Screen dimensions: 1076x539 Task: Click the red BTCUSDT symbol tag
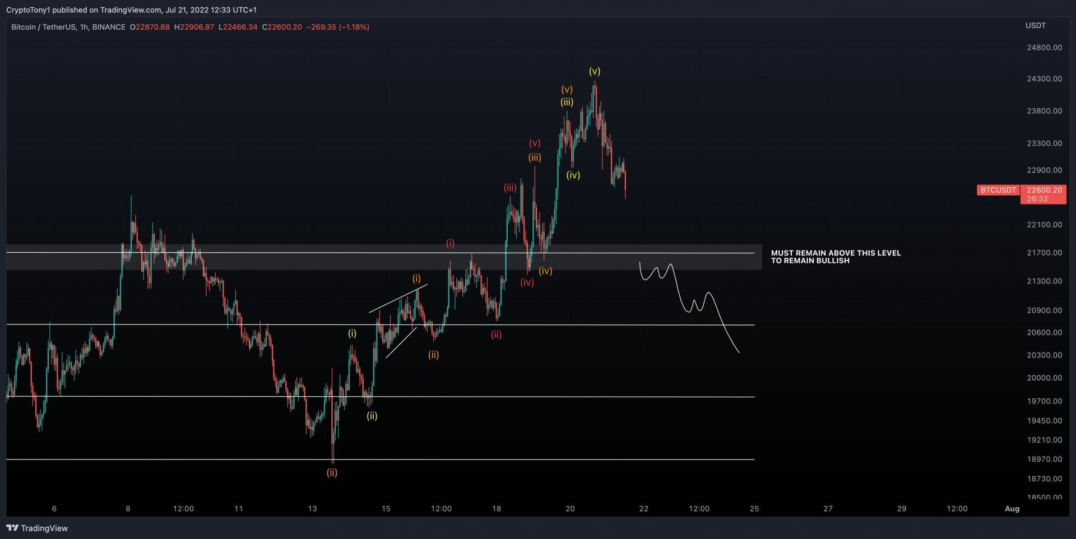(x=998, y=190)
